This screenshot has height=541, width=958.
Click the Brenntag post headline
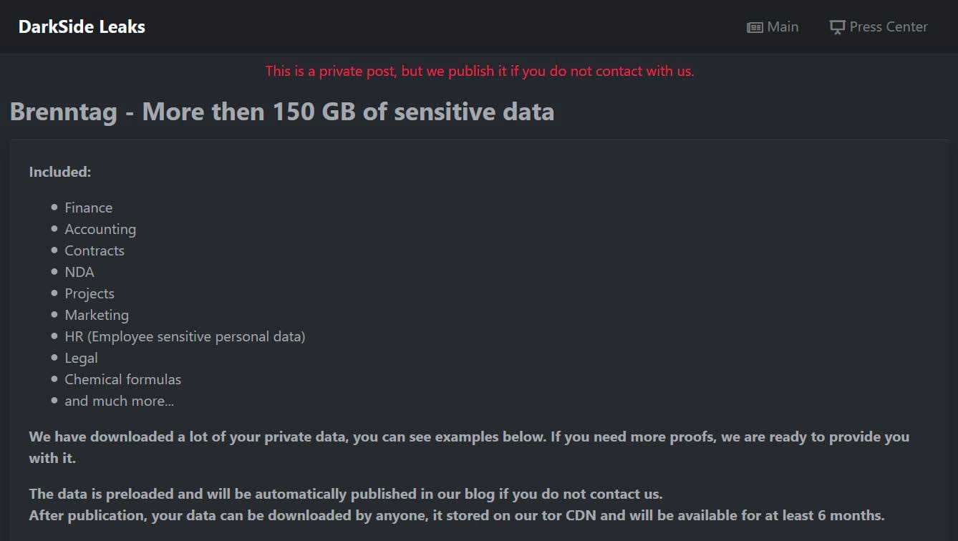[x=281, y=112]
